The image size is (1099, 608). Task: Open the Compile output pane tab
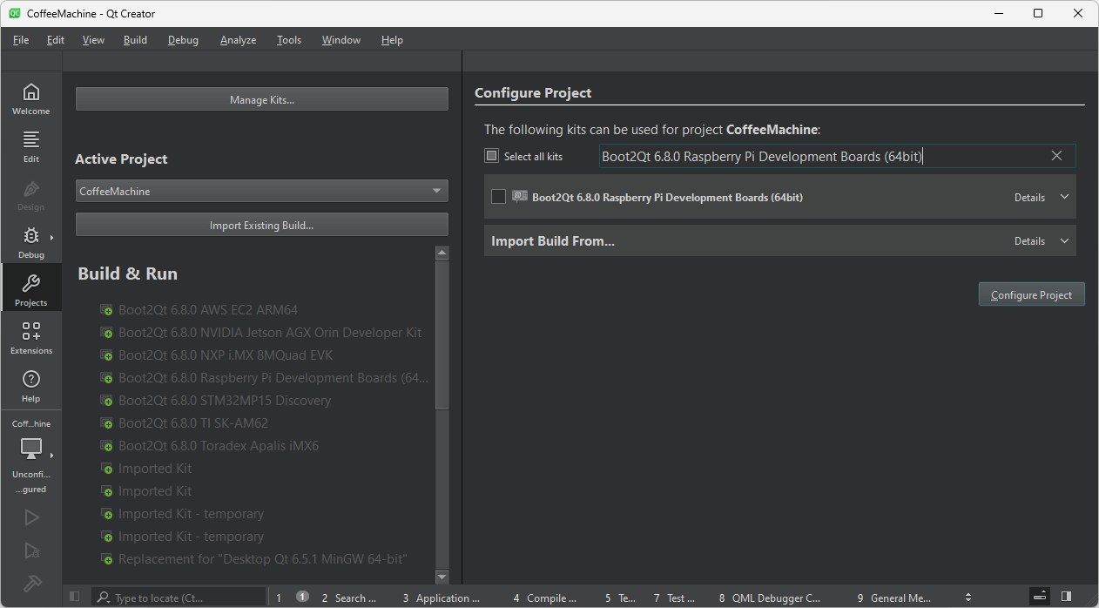click(x=545, y=598)
